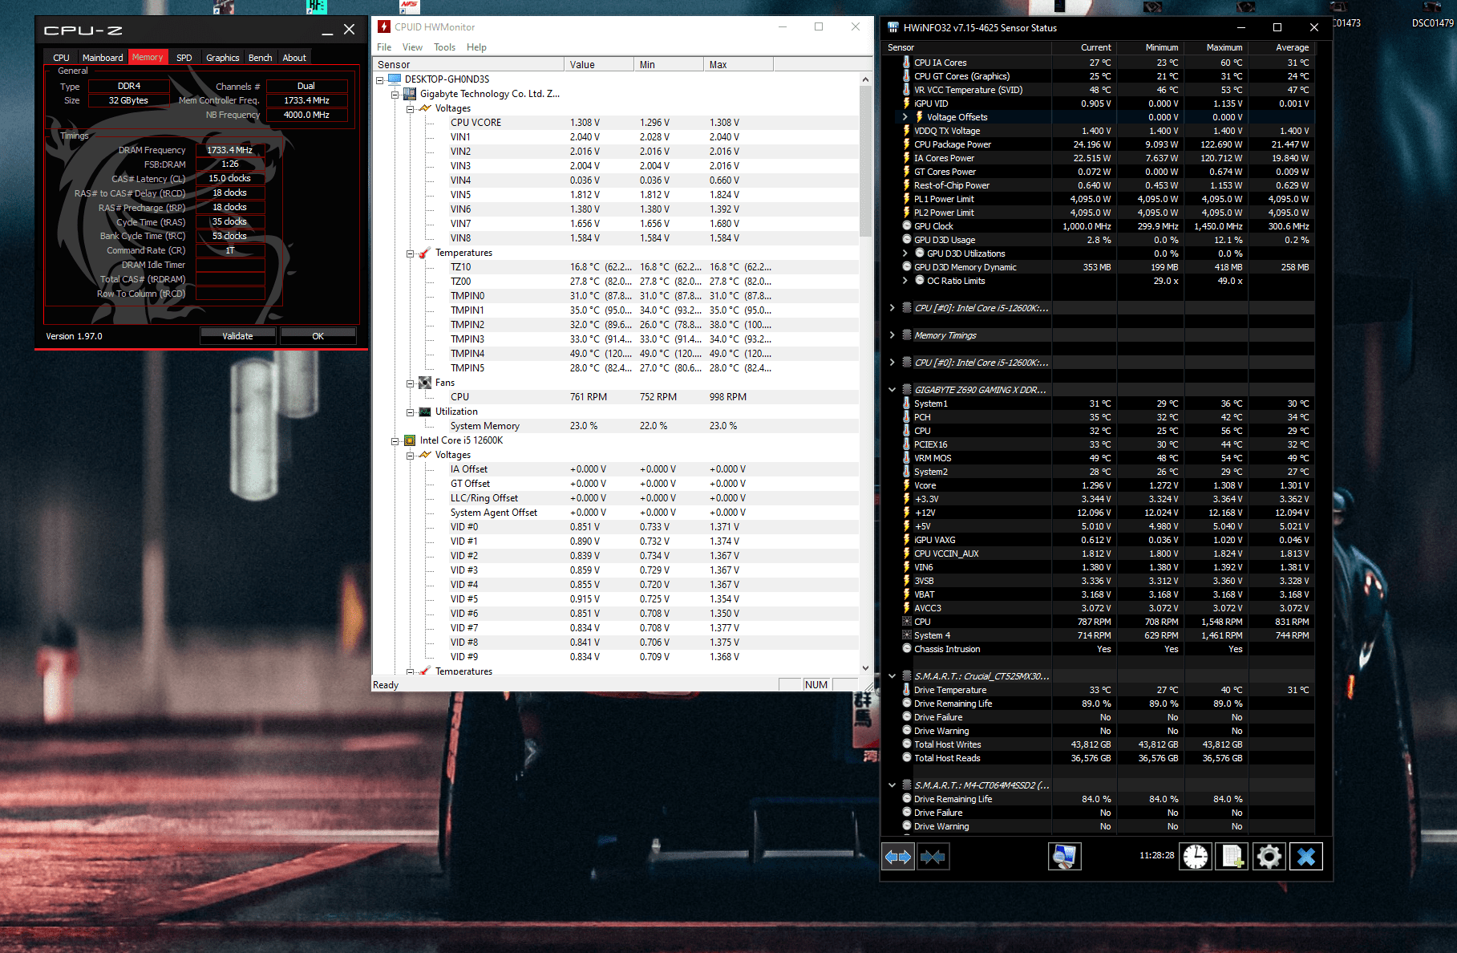Click the Average column header in HWiNFO
Viewport: 1457px width, 953px height.
[x=1281, y=47]
